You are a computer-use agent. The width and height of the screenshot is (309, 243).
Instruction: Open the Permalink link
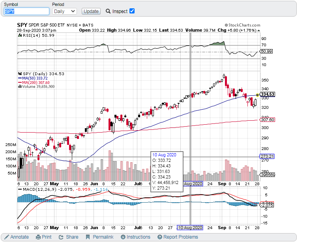click(103, 237)
